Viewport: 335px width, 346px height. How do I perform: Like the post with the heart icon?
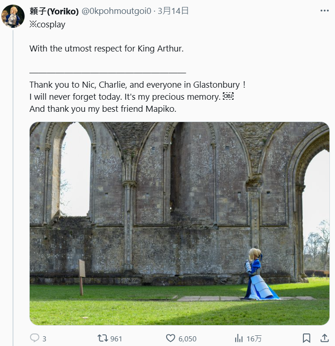click(x=171, y=338)
